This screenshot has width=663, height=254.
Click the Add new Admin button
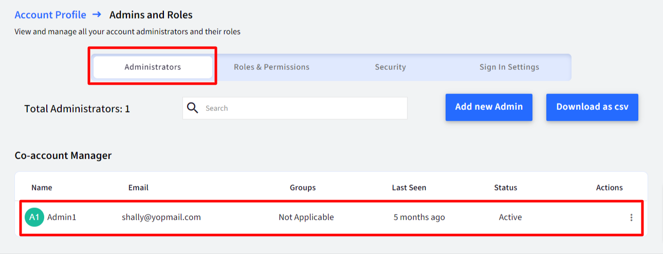click(489, 107)
